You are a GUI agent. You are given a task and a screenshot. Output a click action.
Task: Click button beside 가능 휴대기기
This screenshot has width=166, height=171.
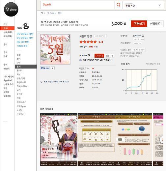click(138, 43)
